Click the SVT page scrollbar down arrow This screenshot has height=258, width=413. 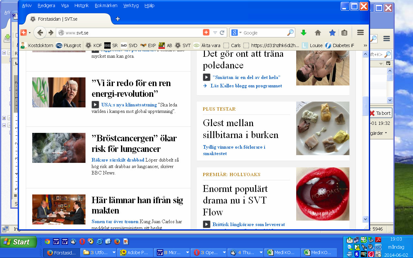tap(365, 219)
